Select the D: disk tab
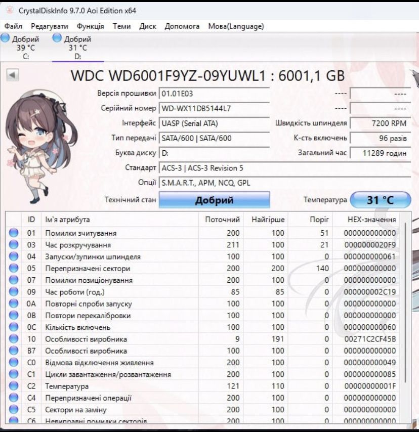This screenshot has width=419, height=432. pos(78,48)
